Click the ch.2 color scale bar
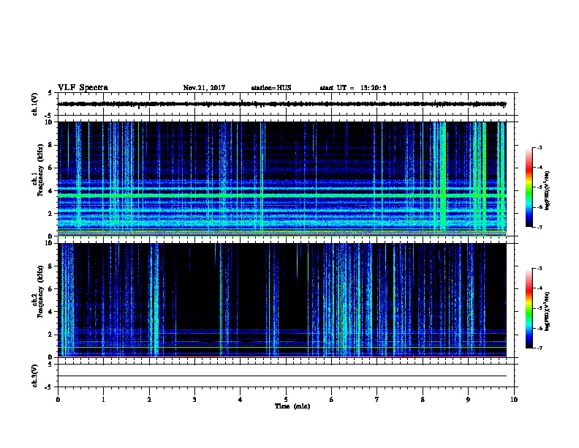The height and width of the screenshot is (448, 579). tap(529, 308)
